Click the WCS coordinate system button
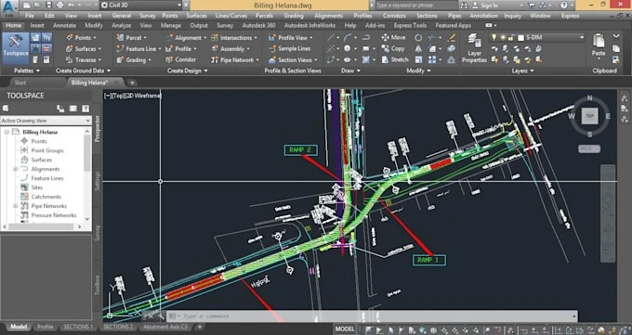Viewport: 632px width, 335px height. pyautogui.click(x=589, y=148)
